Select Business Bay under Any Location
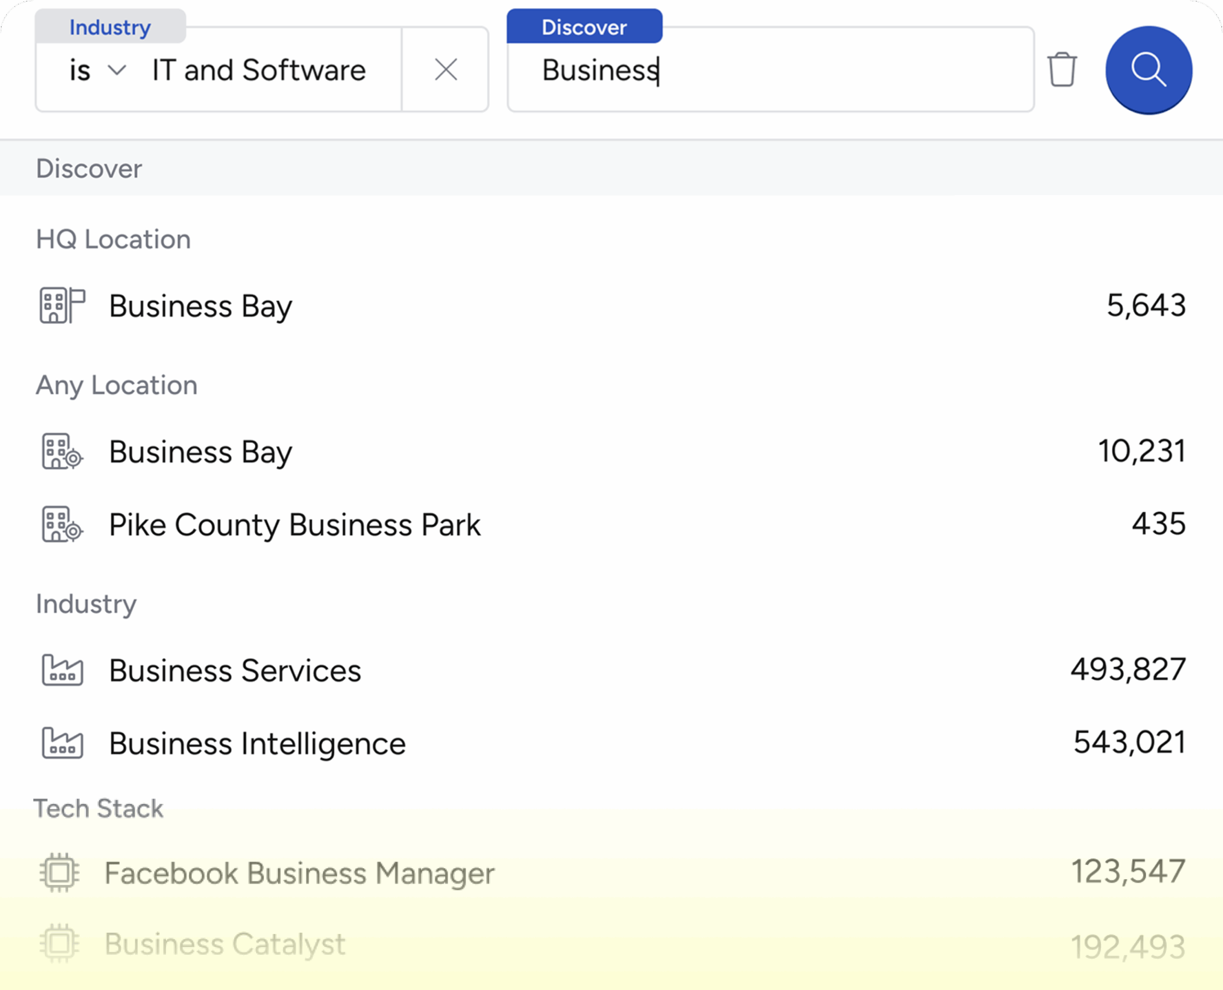The height and width of the screenshot is (990, 1223). coord(201,452)
